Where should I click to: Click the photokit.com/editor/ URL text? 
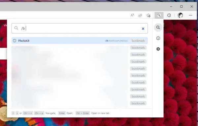click(x=116, y=41)
